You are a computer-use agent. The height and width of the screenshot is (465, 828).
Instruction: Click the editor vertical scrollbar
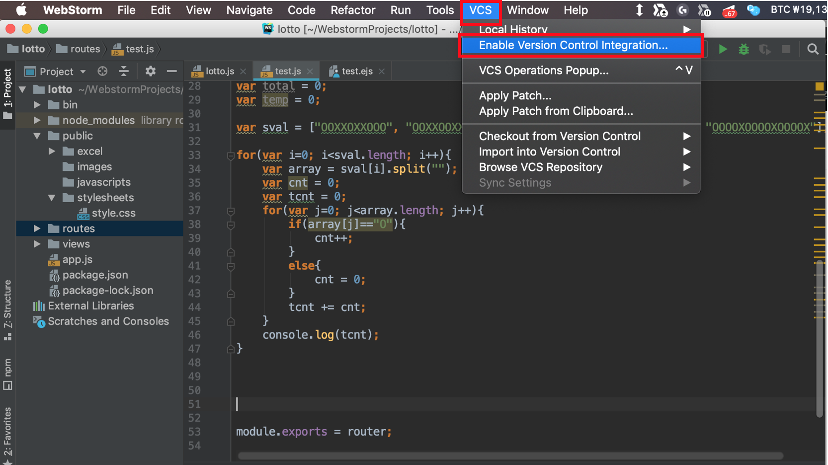pos(820,338)
